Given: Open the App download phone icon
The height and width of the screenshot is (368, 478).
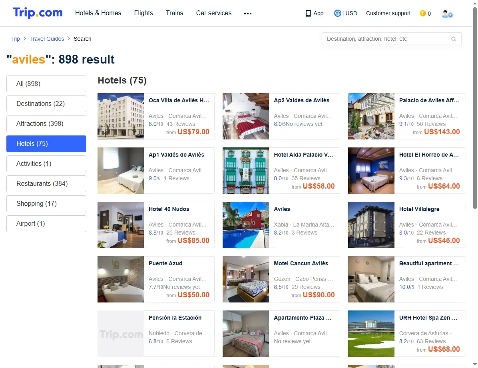Looking at the screenshot, I should click(308, 14).
